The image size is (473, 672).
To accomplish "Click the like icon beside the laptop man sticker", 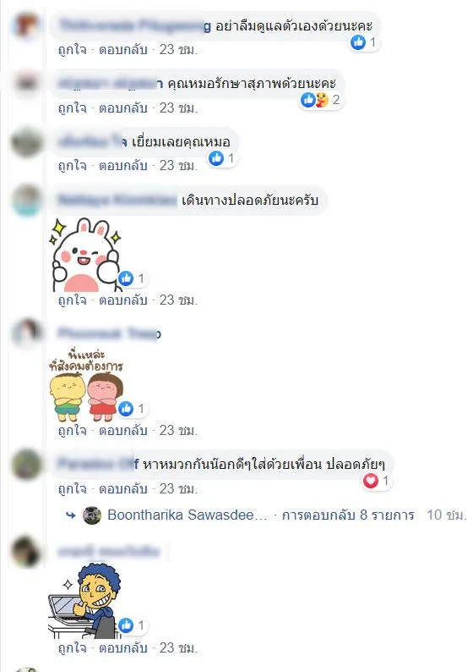I will pyautogui.click(x=126, y=625).
